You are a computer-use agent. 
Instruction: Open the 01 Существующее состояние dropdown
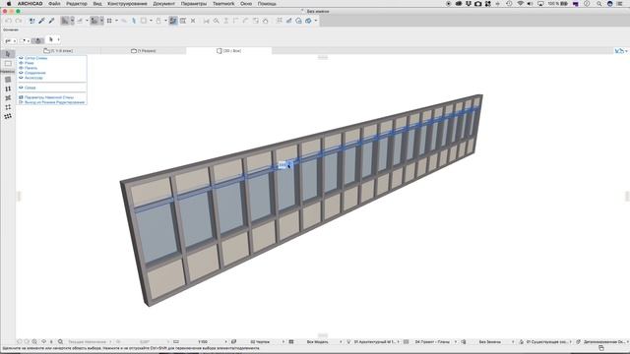(x=548, y=342)
